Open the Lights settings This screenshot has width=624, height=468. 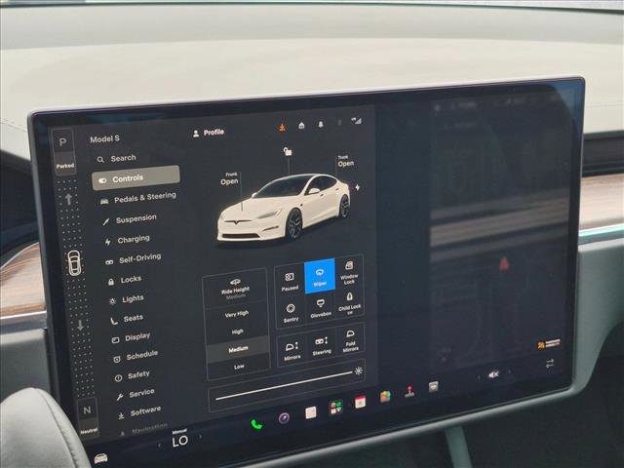tap(127, 299)
